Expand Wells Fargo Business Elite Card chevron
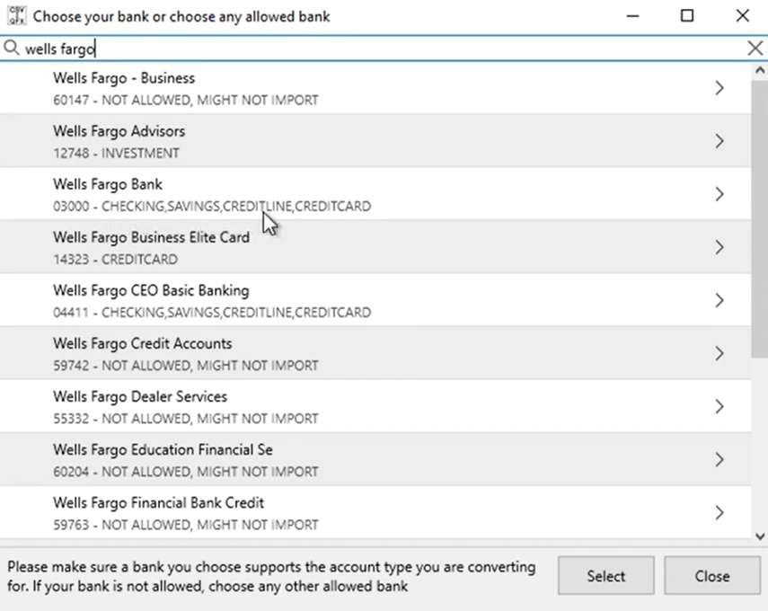The image size is (768, 611). click(719, 247)
